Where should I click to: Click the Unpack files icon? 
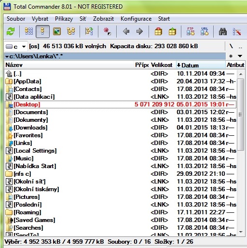click(x=172, y=31)
